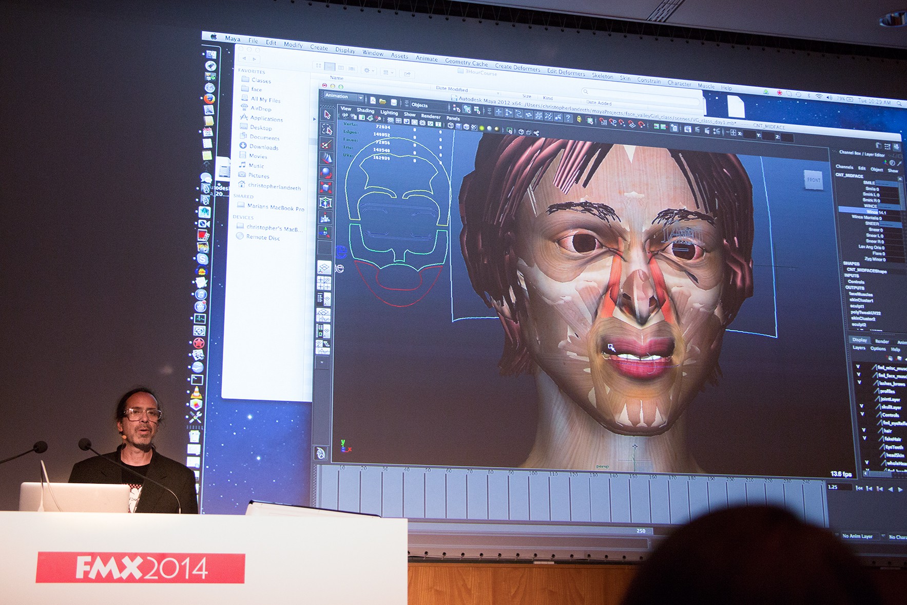Screen dimensions: 907x605
Task: Open the Finder arrange-by dropdown
Action: (388, 72)
